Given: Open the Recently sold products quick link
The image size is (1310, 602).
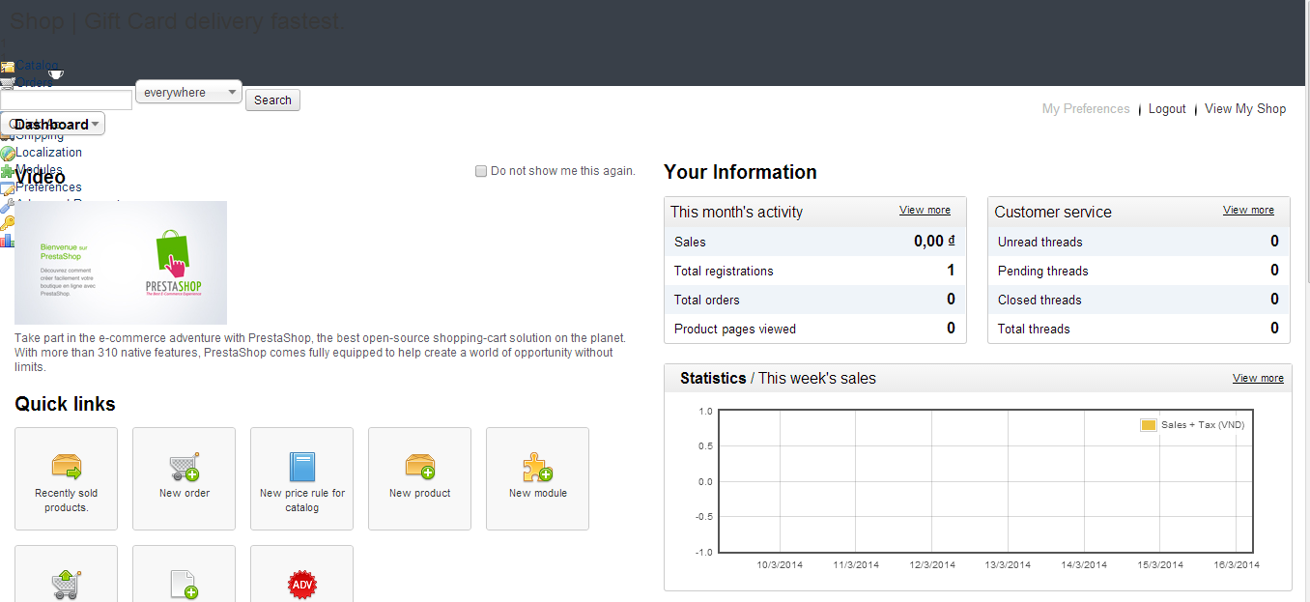Looking at the screenshot, I should (x=67, y=478).
